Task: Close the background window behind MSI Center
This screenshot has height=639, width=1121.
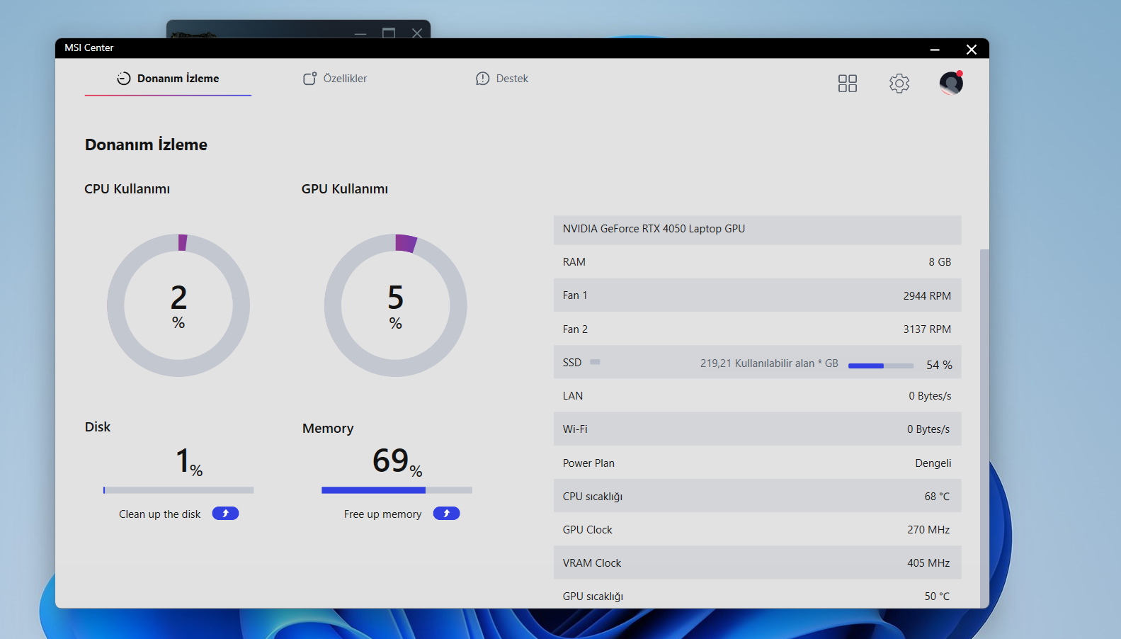Action: pos(417,33)
